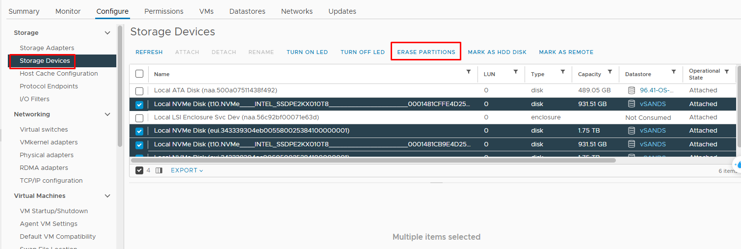Screen dimensions: 741x249
Task: Collapse the Storage section
Action: click(107, 33)
